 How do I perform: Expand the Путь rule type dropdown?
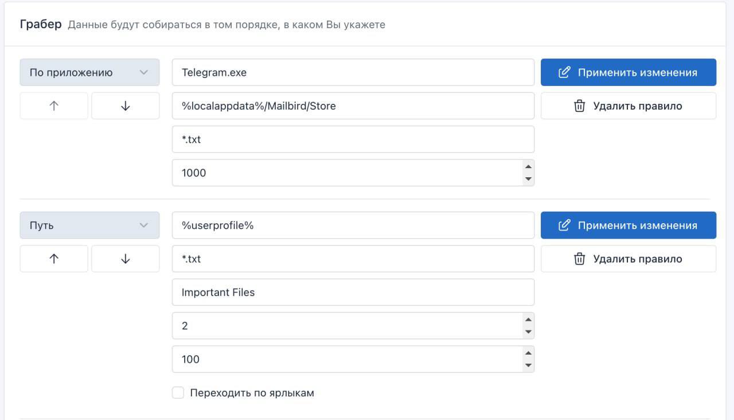pyautogui.click(x=89, y=225)
